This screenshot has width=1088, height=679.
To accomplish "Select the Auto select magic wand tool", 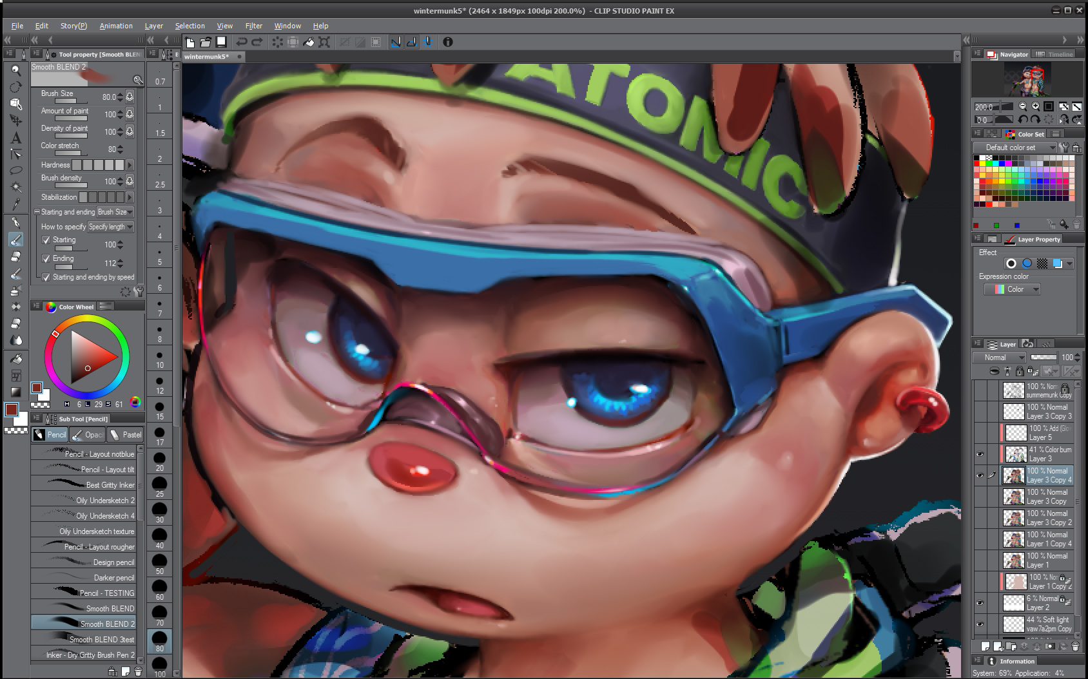I will (x=16, y=187).
